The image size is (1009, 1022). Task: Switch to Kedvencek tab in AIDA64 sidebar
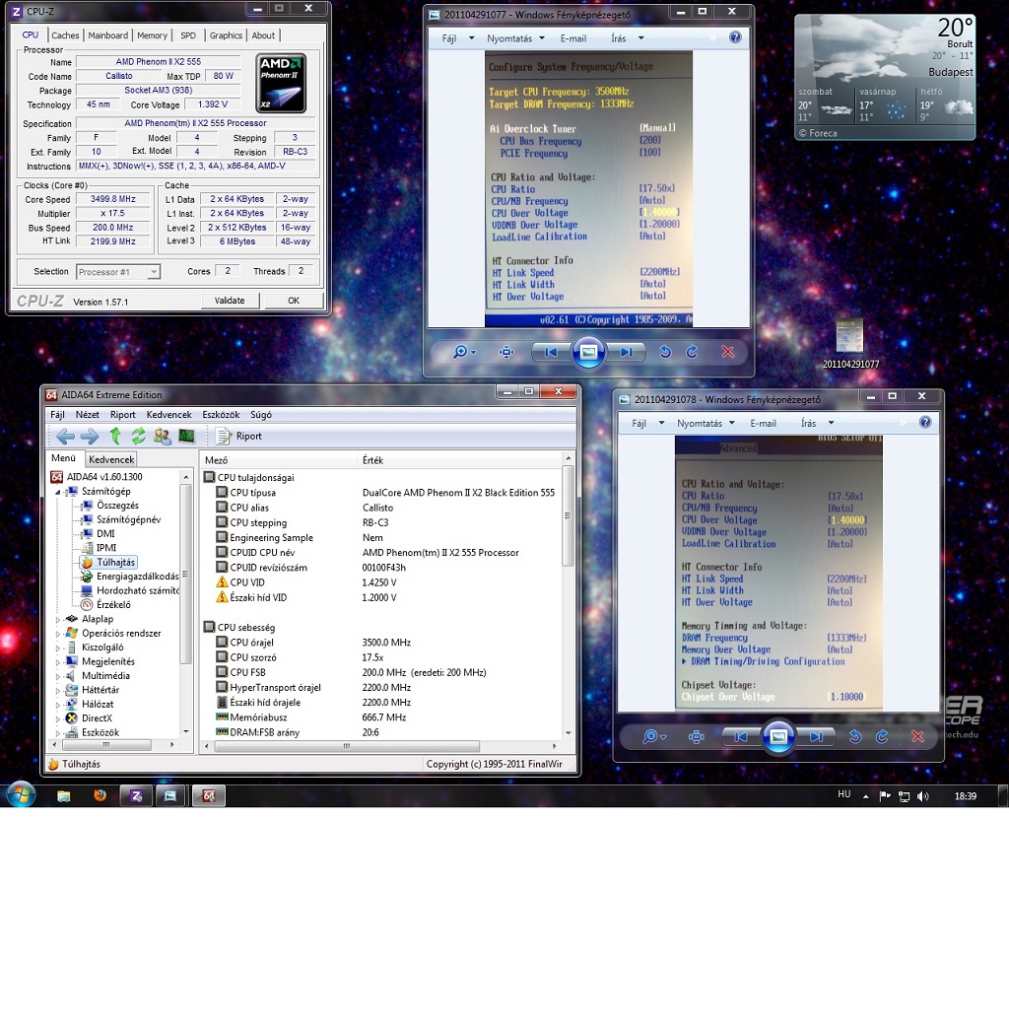coord(111,459)
